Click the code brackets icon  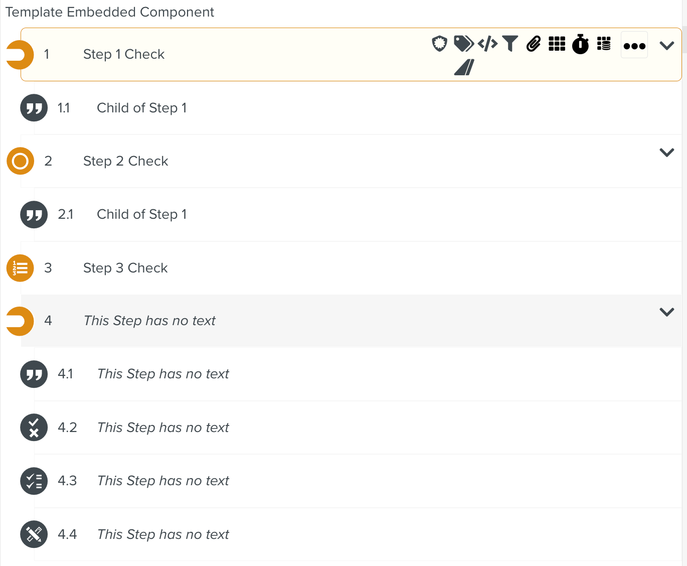click(x=487, y=44)
